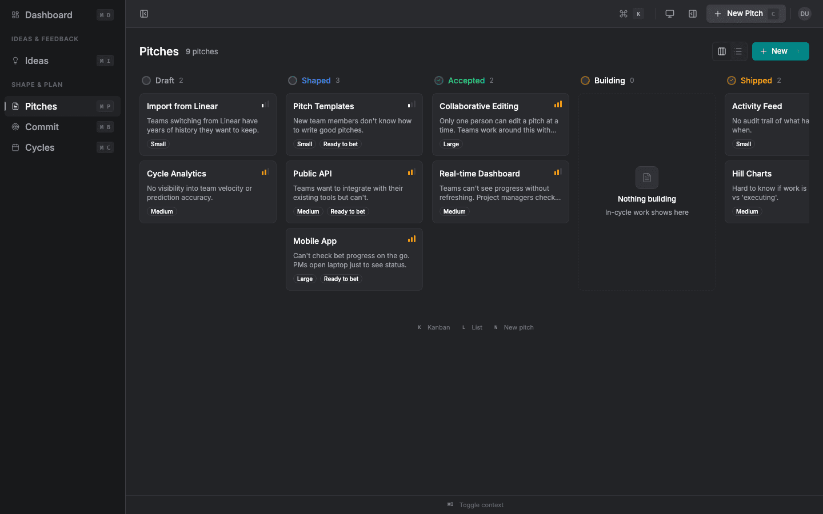Open the Shaped column status circle

tap(293, 81)
